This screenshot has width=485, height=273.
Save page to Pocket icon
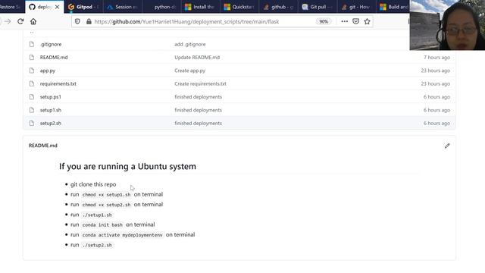[355, 21]
